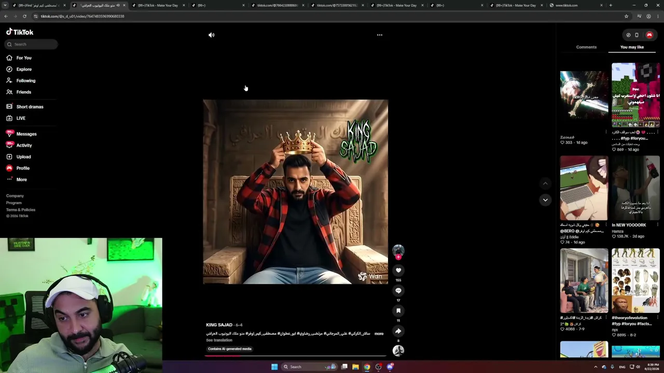This screenshot has height=373, width=664.
Task: Open the laptop anime video with 74 likes
Action: point(584,188)
